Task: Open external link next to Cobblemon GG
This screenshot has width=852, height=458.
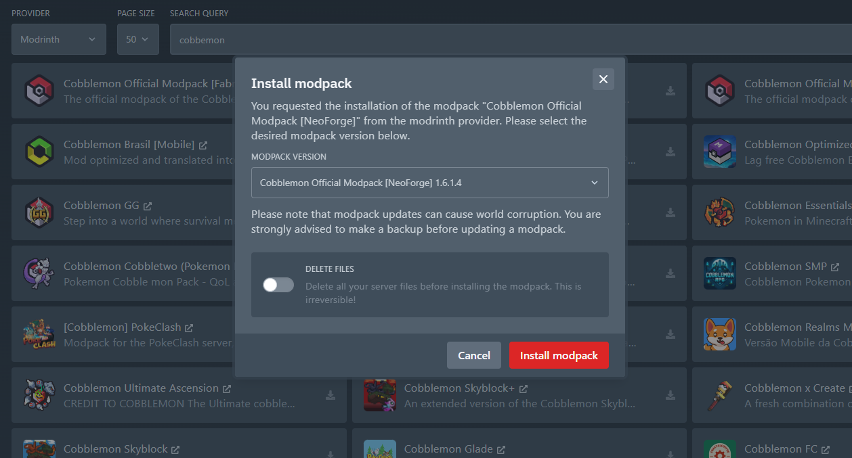Action: (x=148, y=206)
